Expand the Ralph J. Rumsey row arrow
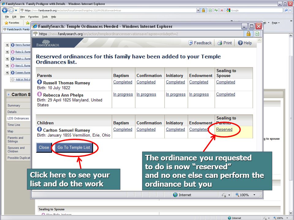Screen dimensions: 294x220 pyautogui.click(x=7, y=59)
